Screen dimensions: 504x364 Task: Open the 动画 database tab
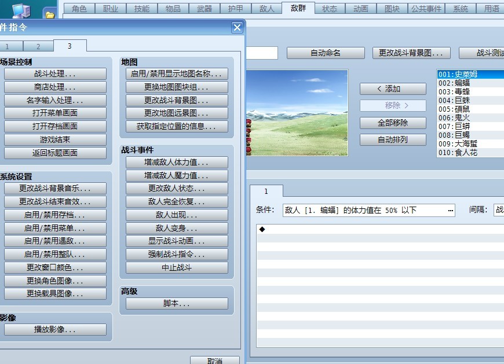tap(361, 9)
